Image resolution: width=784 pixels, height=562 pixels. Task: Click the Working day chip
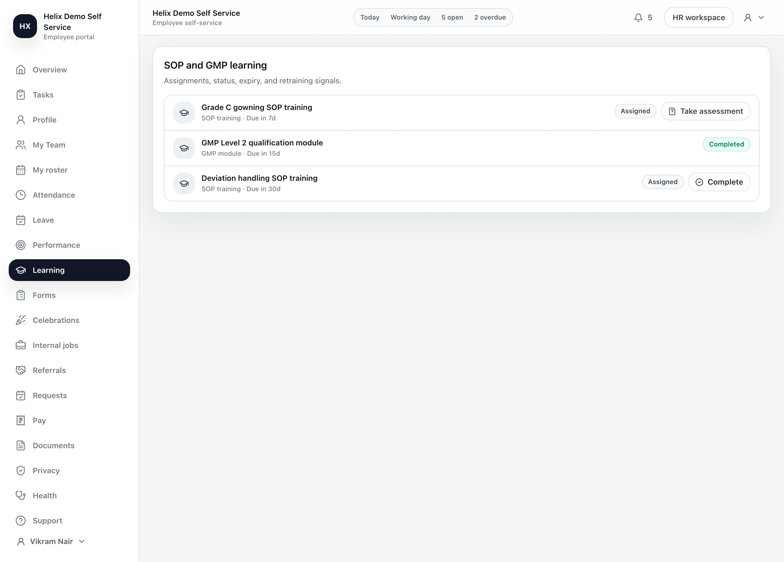pos(410,17)
